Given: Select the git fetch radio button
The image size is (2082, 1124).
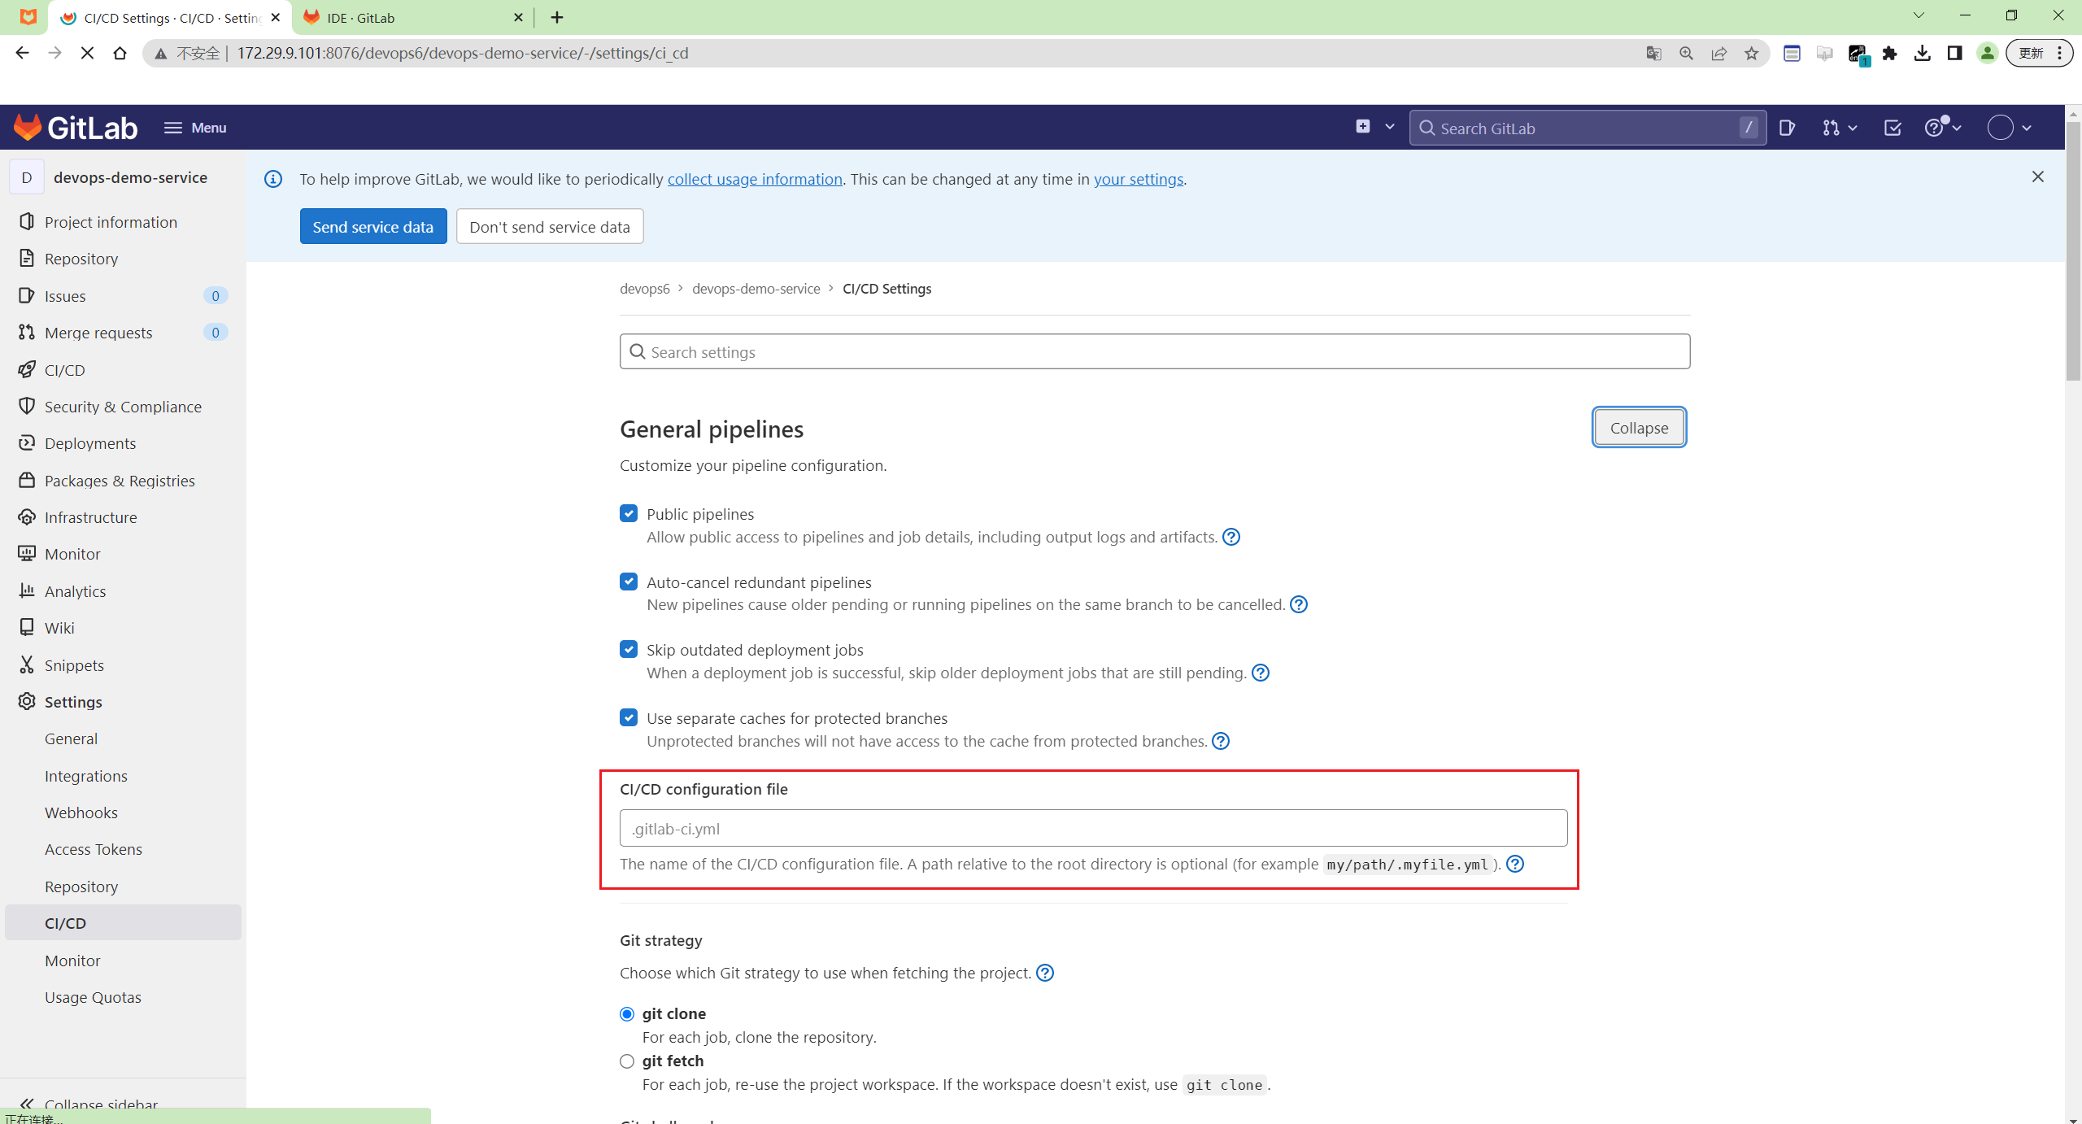Looking at the screenshot, I should [626, 1061].
